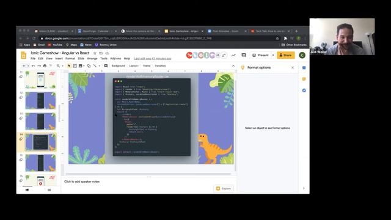Image resolution: width=391 pixels, height=220 pixels.
Task: Select the paint format tool
Action: tap(51, 66)
